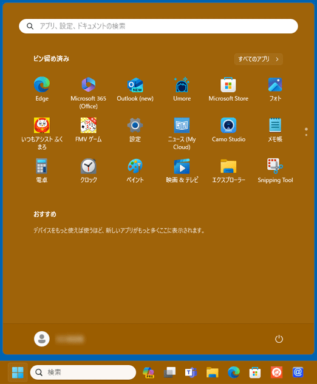Open the user account profile
The image size is (317, 384).
(x=59, y=339)
